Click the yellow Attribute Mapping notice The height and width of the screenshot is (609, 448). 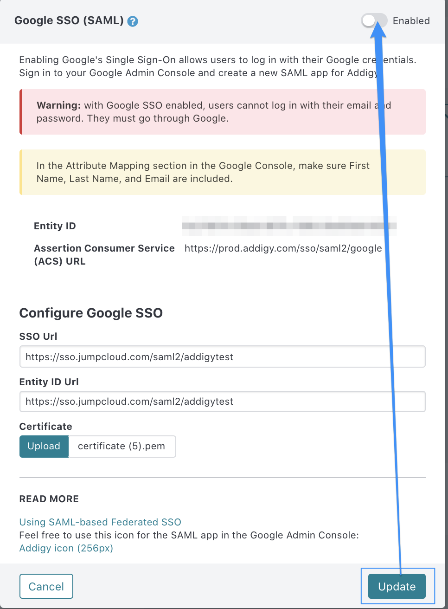[223, 172]
